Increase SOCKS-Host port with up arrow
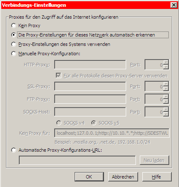 166,110
